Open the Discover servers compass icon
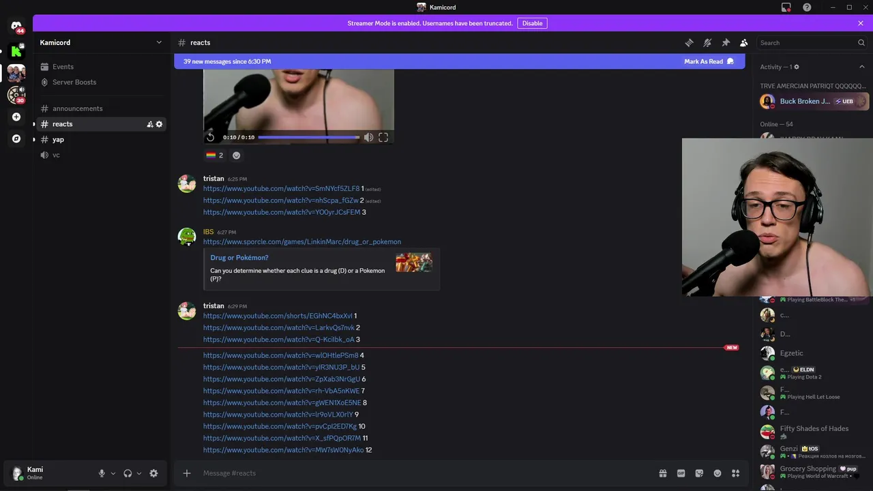873x491 pixels. tap(16, 138)
